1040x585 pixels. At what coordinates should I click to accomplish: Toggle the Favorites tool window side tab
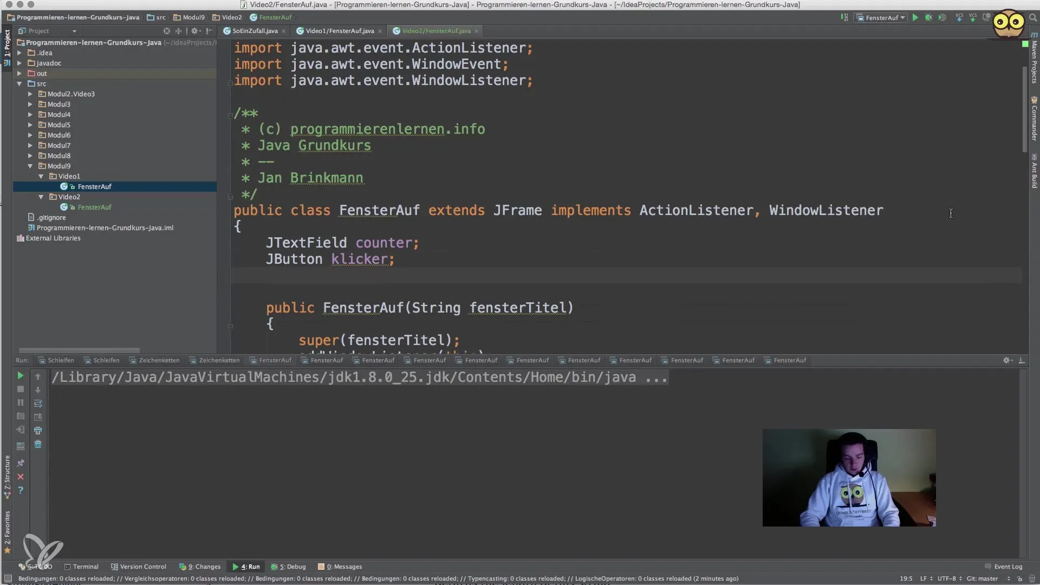[7, 532]
